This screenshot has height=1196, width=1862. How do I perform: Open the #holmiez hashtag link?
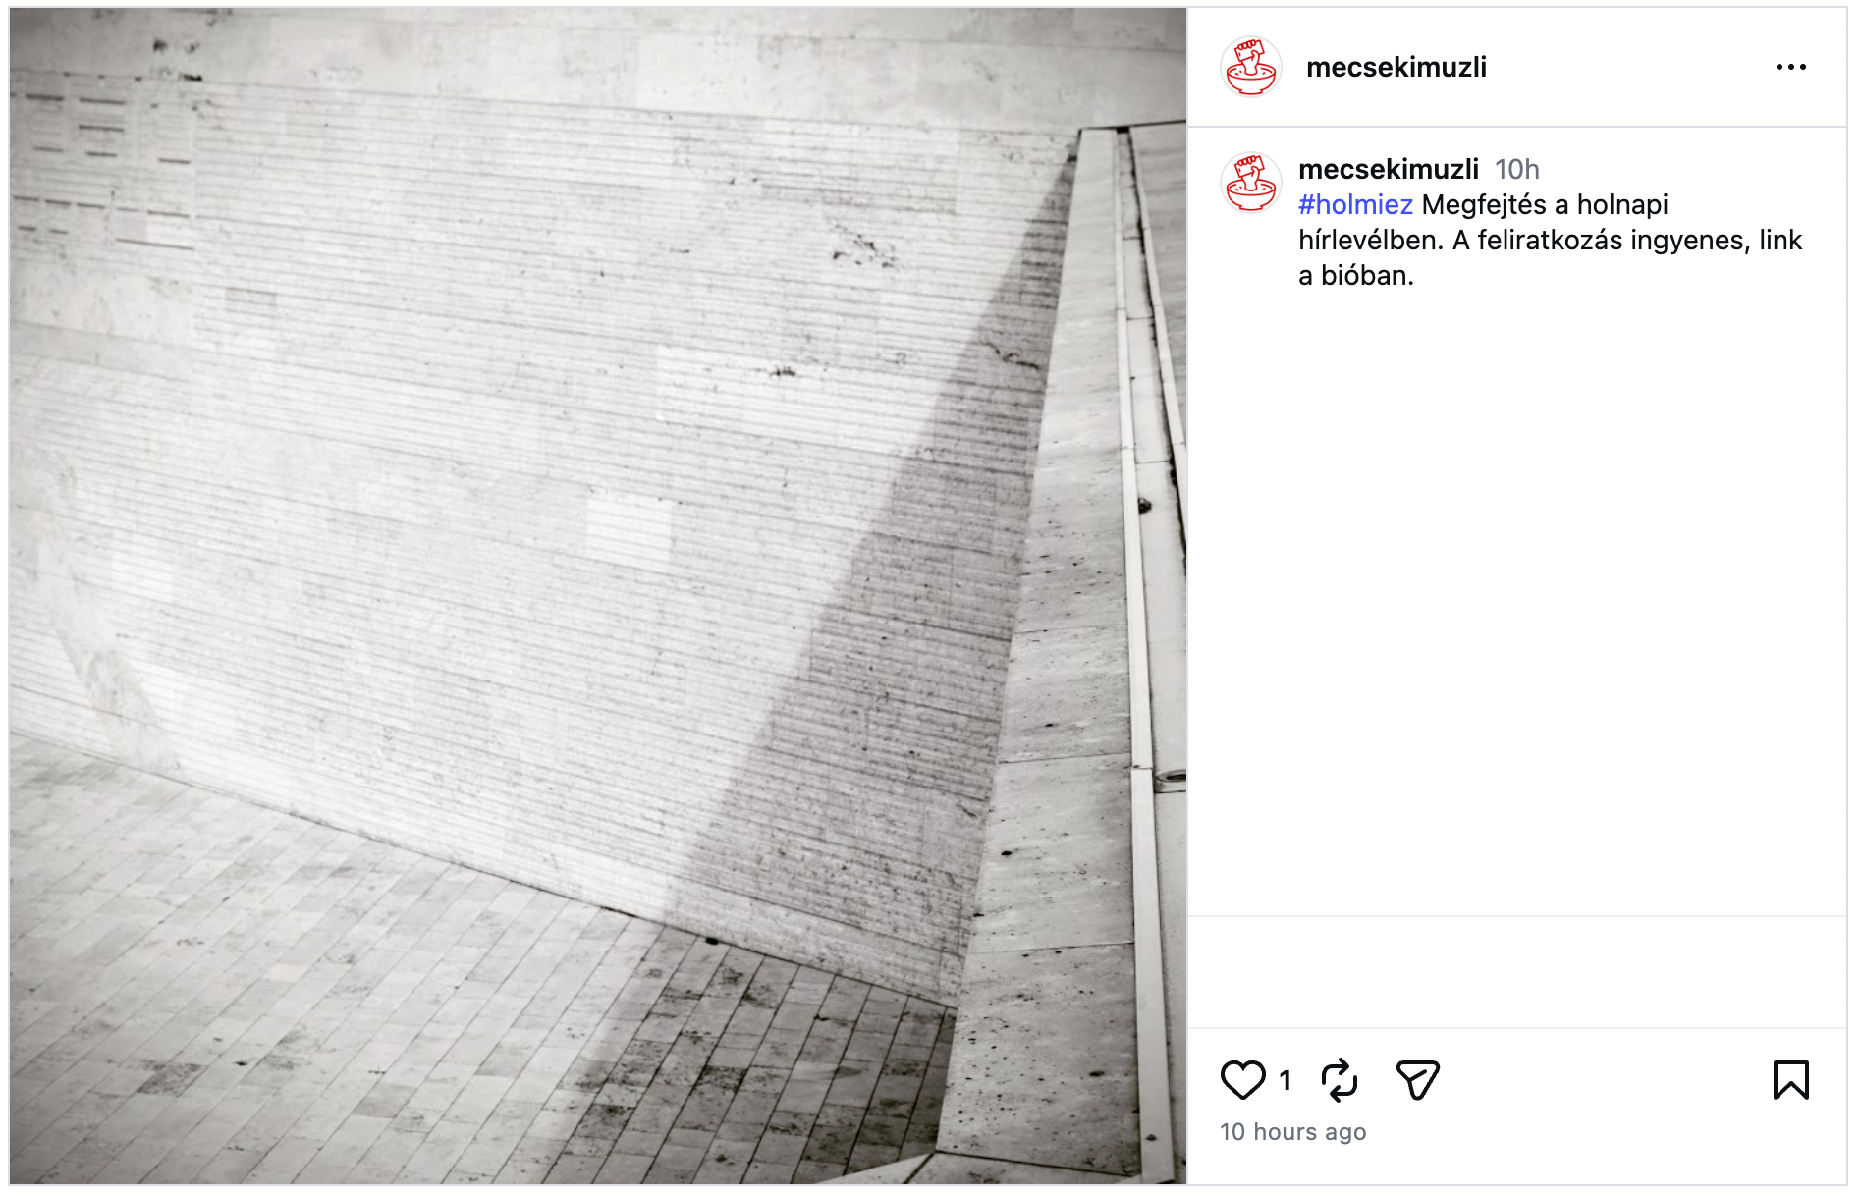click(x=1355, y=204)
